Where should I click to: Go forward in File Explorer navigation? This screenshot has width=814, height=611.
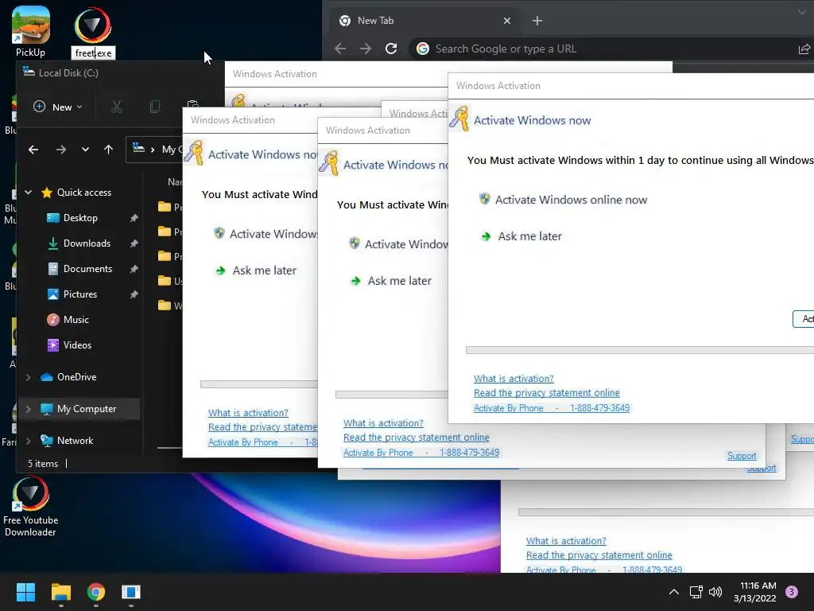(x=61, y=150)
